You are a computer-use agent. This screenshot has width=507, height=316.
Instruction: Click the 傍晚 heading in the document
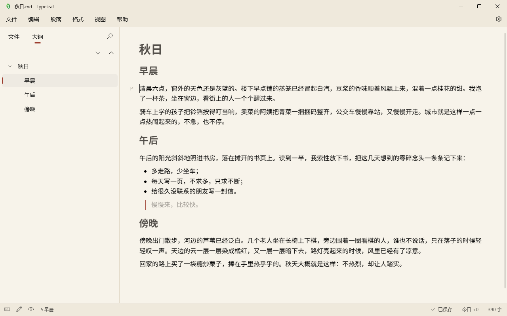(x=149, y=223)
